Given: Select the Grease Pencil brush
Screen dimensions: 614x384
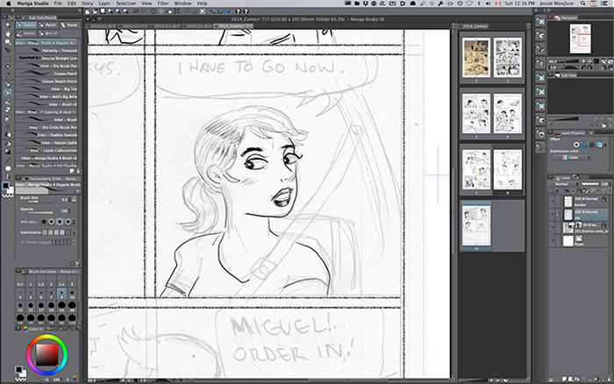Looking at the screenshot, I should [x=47, y=74].
